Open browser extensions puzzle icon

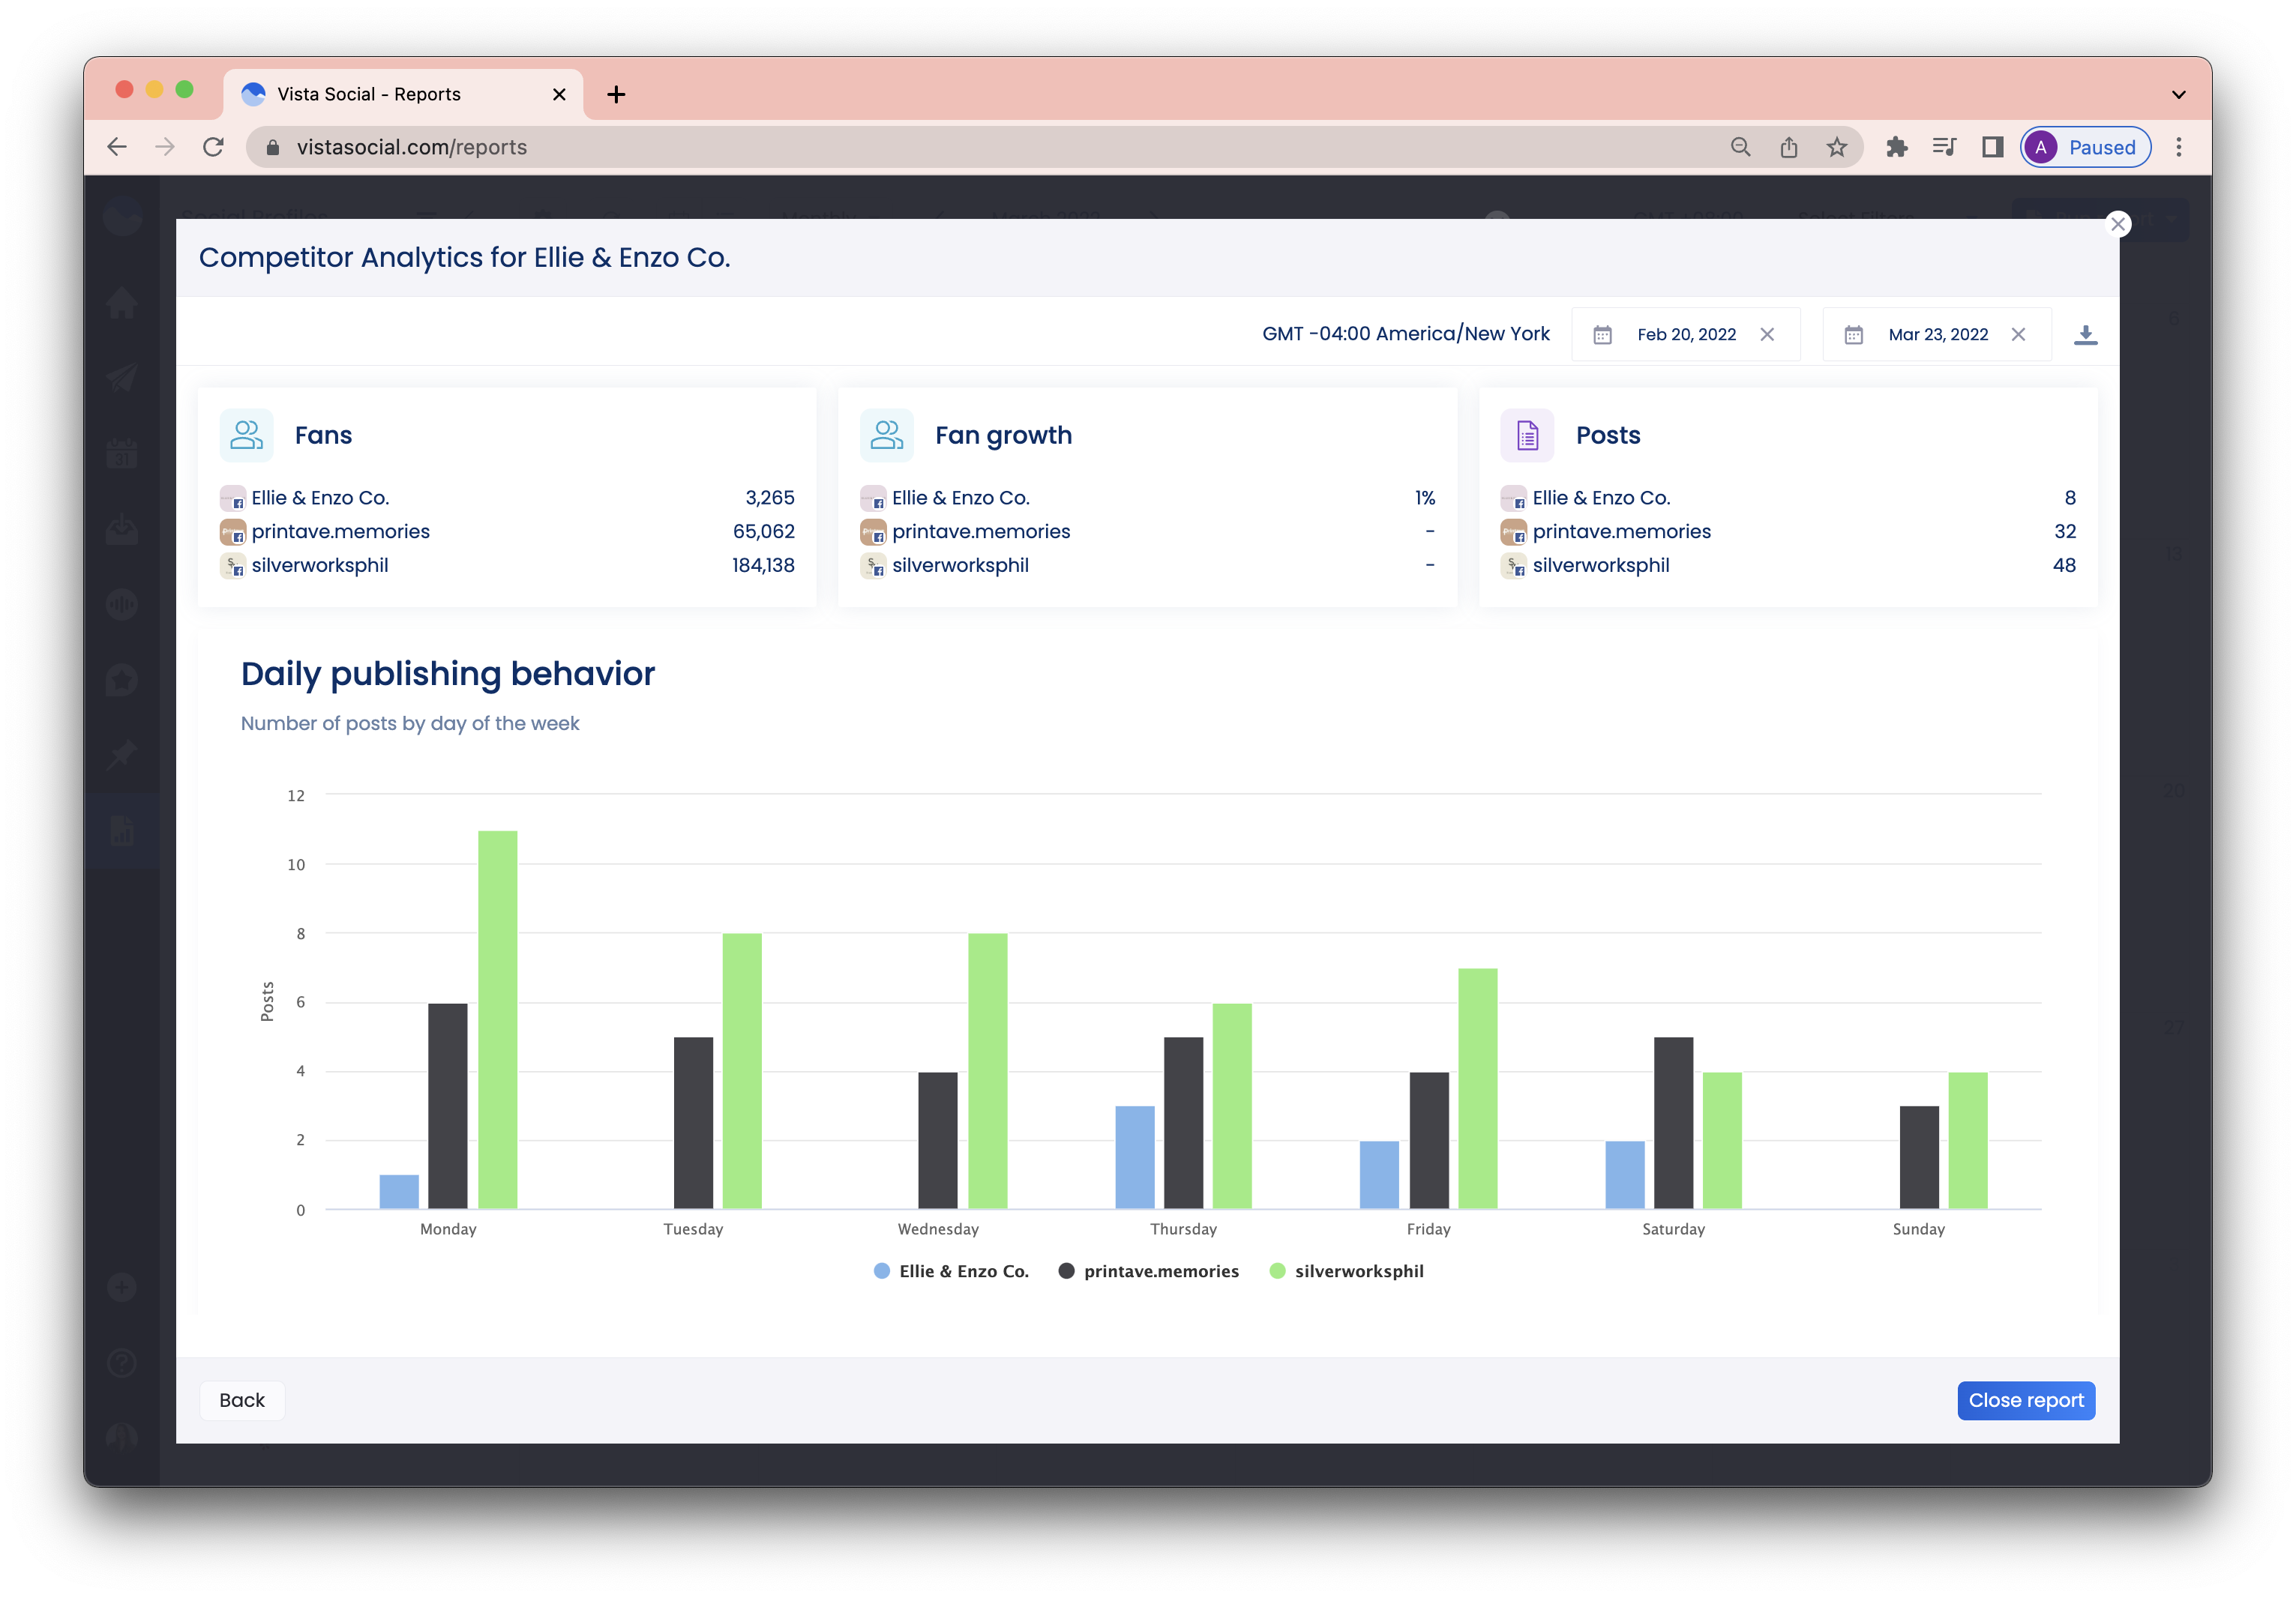click(1896, 147)
